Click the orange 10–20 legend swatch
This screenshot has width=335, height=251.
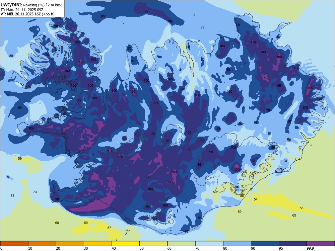(x=42, y=244)
